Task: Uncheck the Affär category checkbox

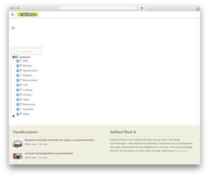Action: (x=18, y=61)
